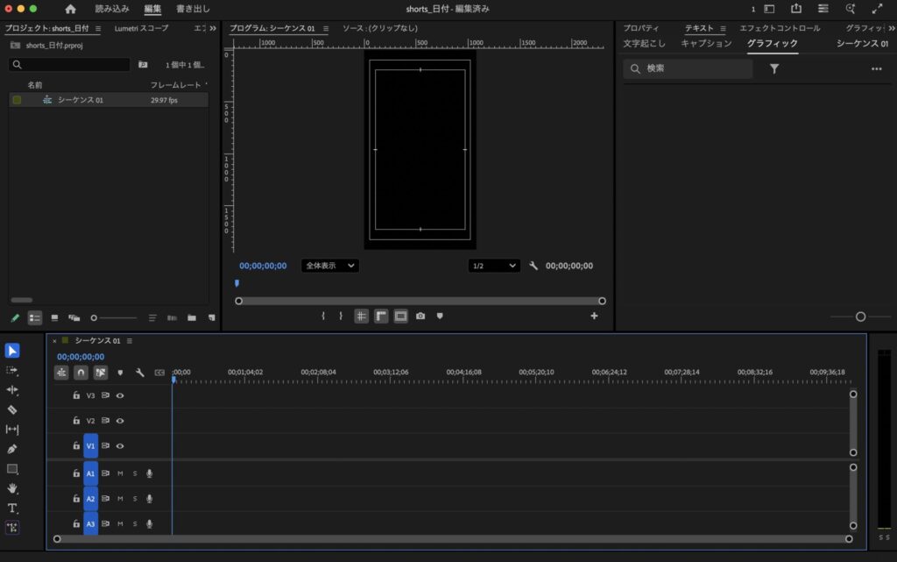The image size is (897, 562).
Task: Click the Export Frame camera icon
Action: pyautogui.click(x=420, y=317)
